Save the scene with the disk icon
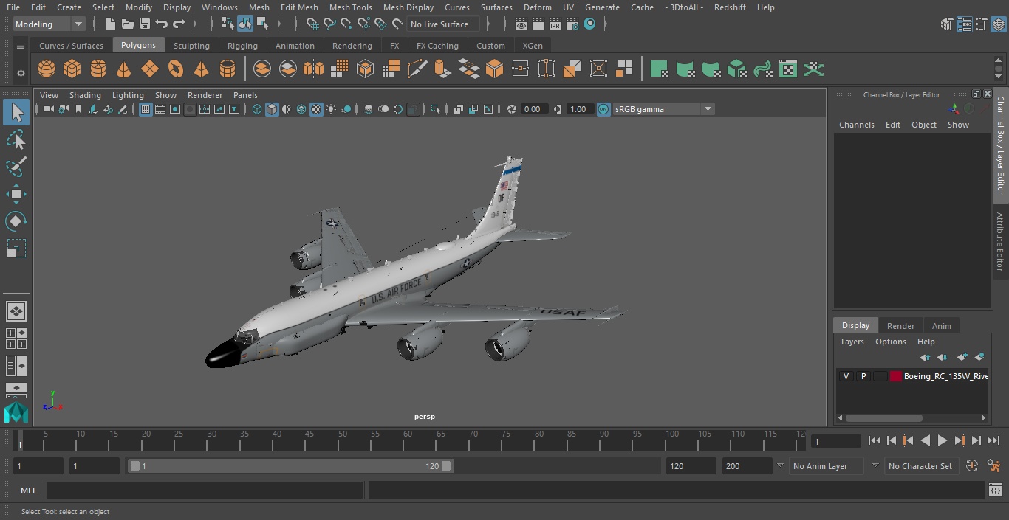 click(x=145, y=24)
